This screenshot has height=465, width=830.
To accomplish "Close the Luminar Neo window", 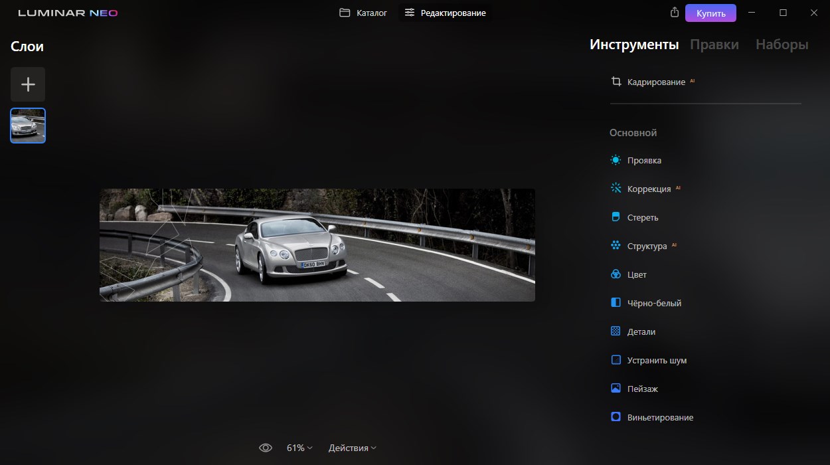I will (814, 13).
